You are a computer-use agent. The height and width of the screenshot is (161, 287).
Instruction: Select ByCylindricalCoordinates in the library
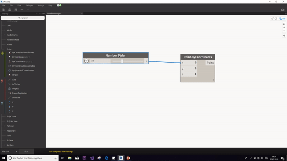click(x=23, y=66)
